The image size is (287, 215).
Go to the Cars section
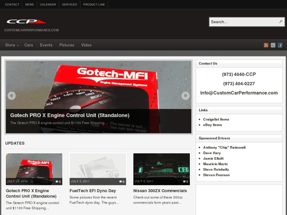(x=28, y=45)
